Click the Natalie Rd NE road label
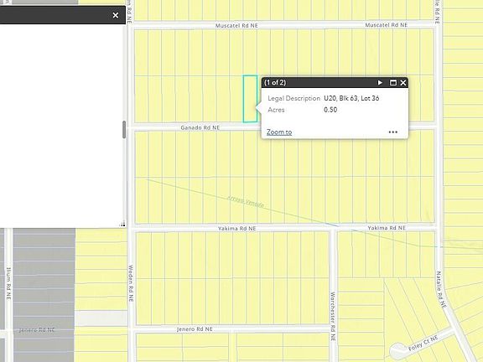The height and width of the screenshot is (362, 483). tap(441, 290)
